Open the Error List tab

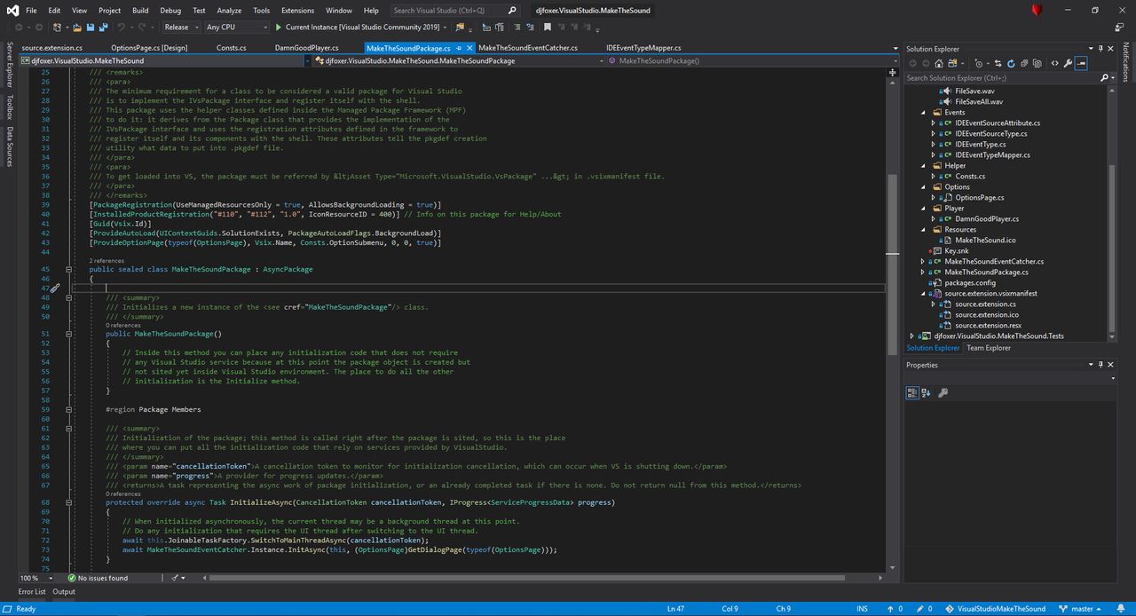pyautogui.click(x=31, y=592)
